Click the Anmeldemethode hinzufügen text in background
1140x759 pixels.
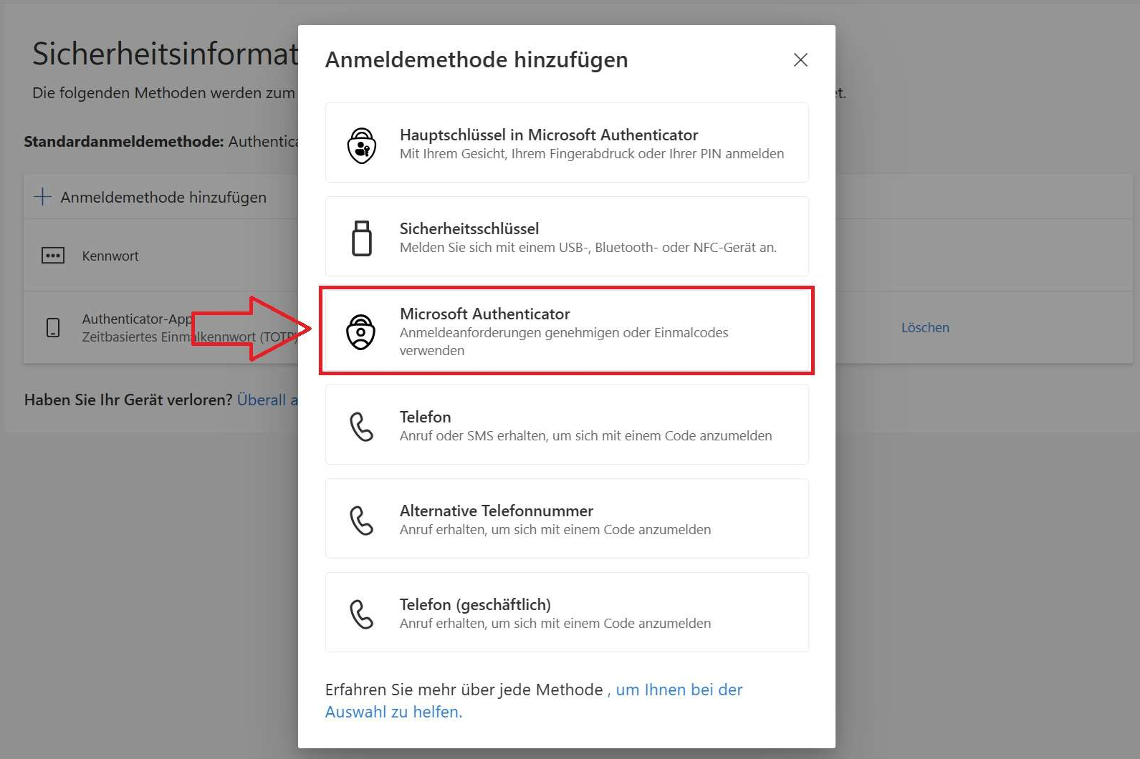coord(163,197)
